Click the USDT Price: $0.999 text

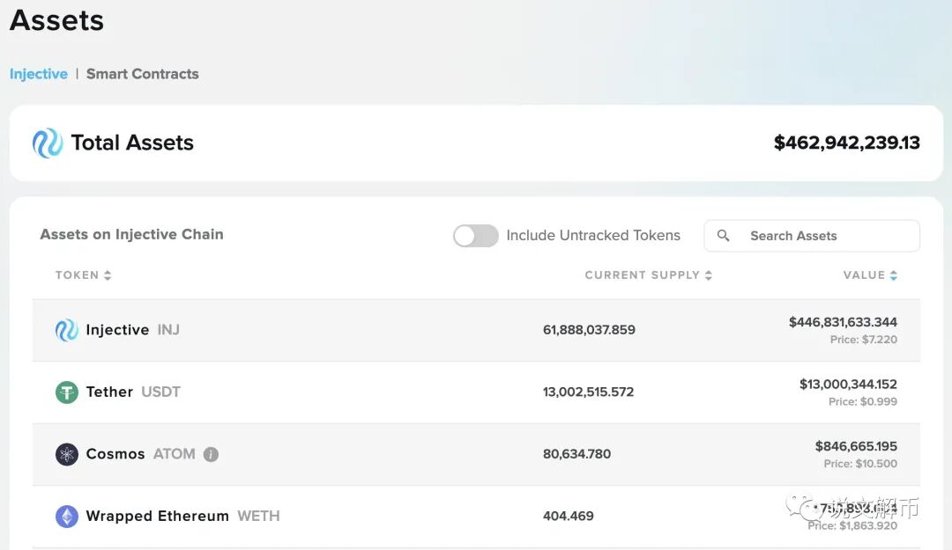coord(863,401)
